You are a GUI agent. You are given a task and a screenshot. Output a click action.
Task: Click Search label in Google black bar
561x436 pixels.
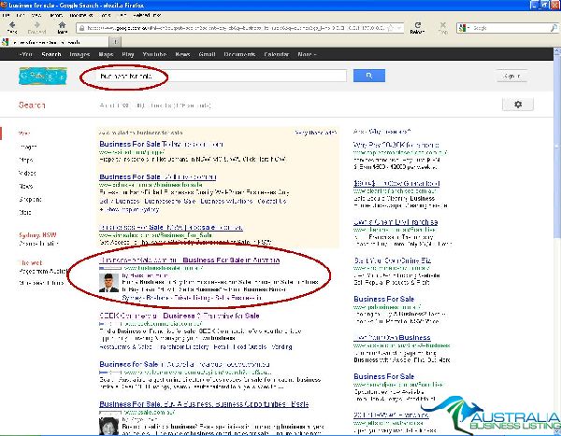[x=51, y=54]
